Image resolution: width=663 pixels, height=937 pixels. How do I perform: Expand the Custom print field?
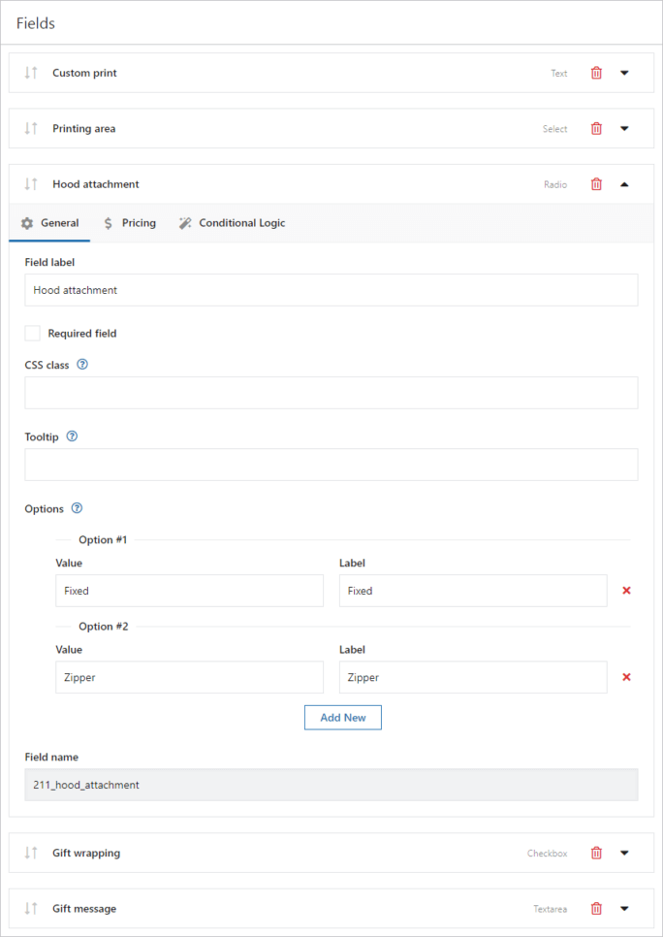coord(625,73)
